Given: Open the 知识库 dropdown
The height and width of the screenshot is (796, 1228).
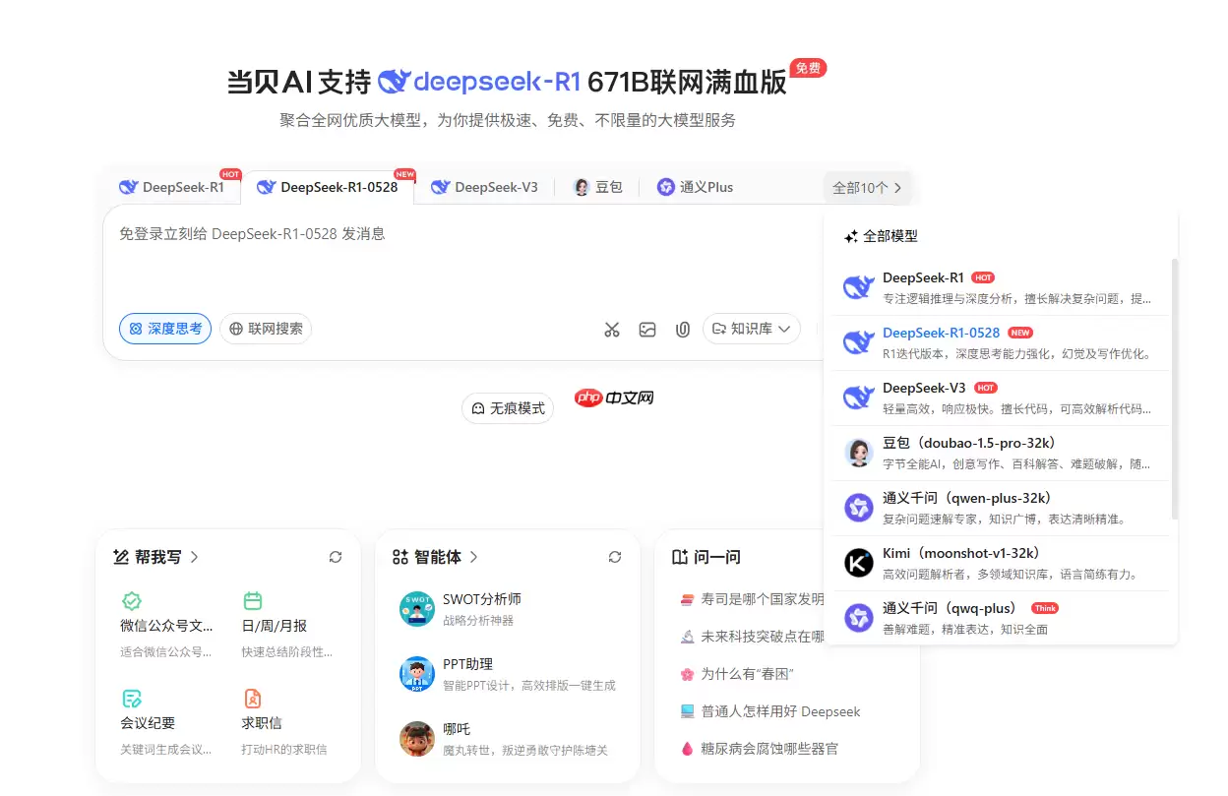Looking at the screenshot, I should (x=751, y=329).
